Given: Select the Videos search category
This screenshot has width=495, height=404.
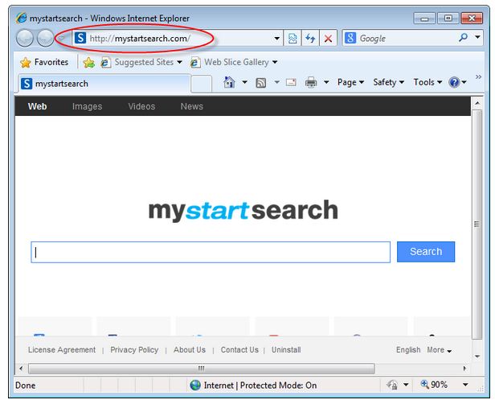Looking at the screenshot, I should (x=141, y=106).
